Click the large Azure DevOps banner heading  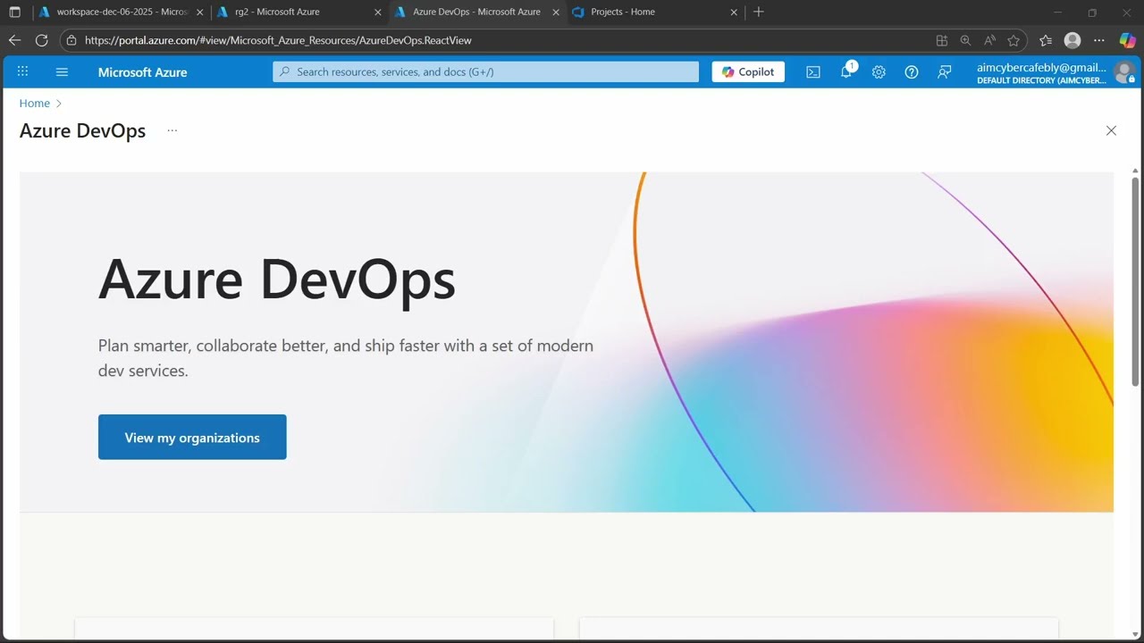pyautogui.click(x=277, y=279)
